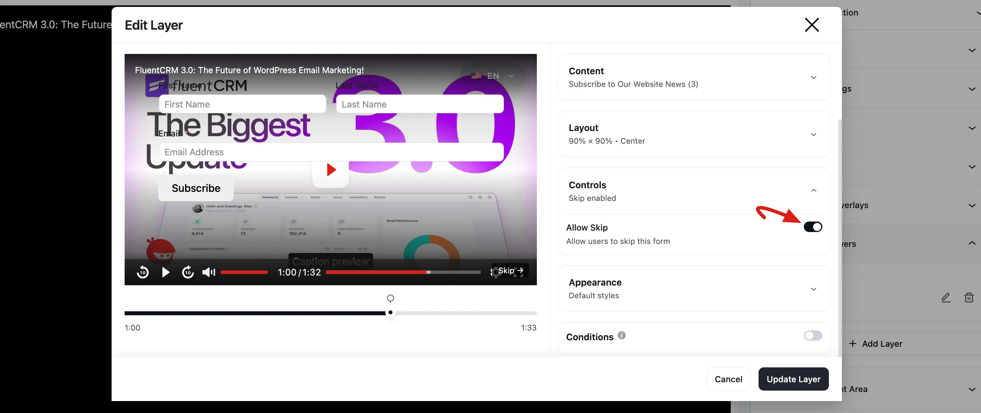Viewport: 981px width, 413px height.
Task: Focus the Last Name input field
Action: point(419,104)
